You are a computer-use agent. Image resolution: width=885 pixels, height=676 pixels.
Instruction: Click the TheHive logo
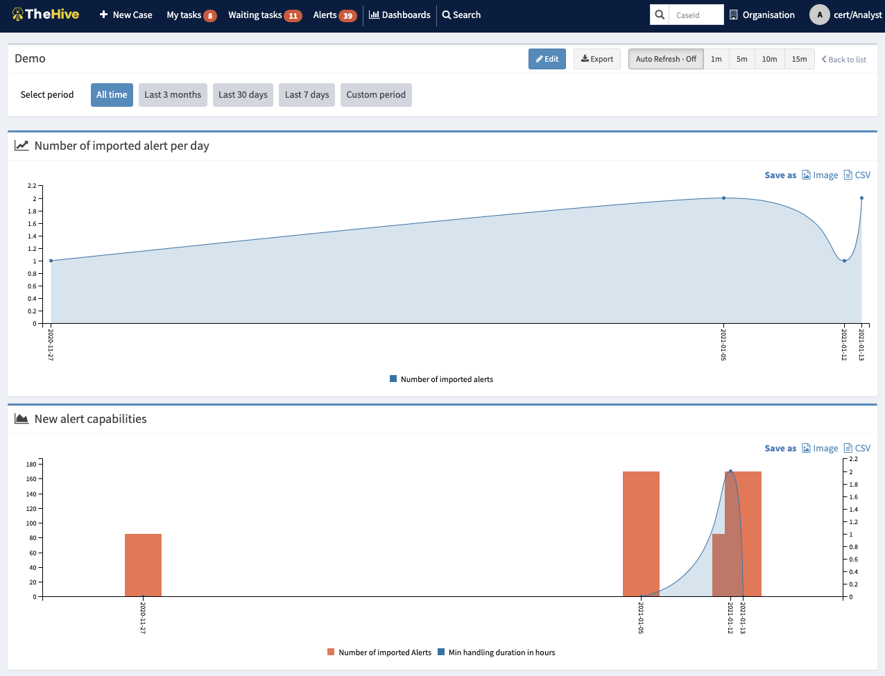click(x=44, y=14)
